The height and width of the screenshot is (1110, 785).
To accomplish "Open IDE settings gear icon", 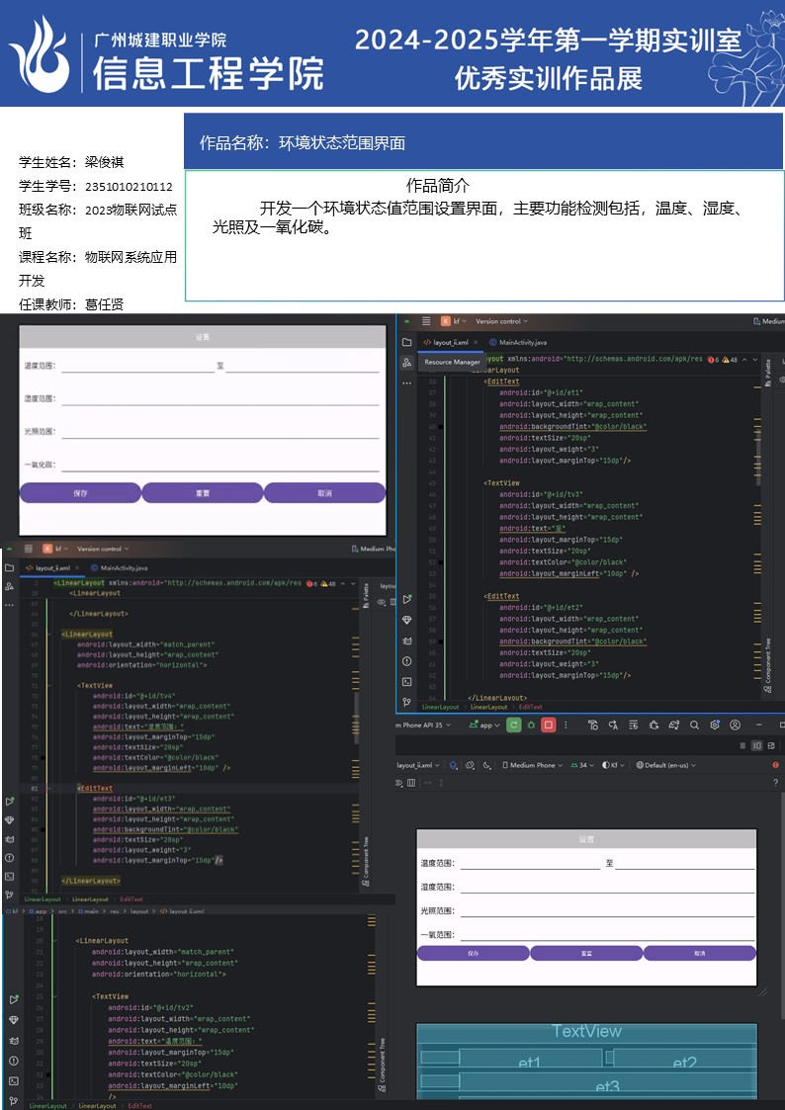I will (x=715, y=725).
